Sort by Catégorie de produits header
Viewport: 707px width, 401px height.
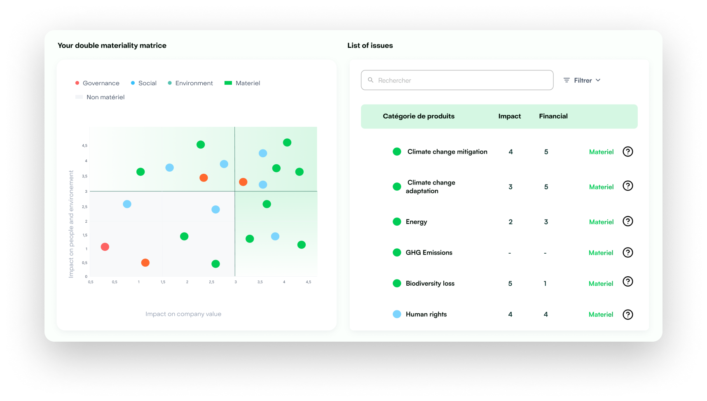pos(419,116)
